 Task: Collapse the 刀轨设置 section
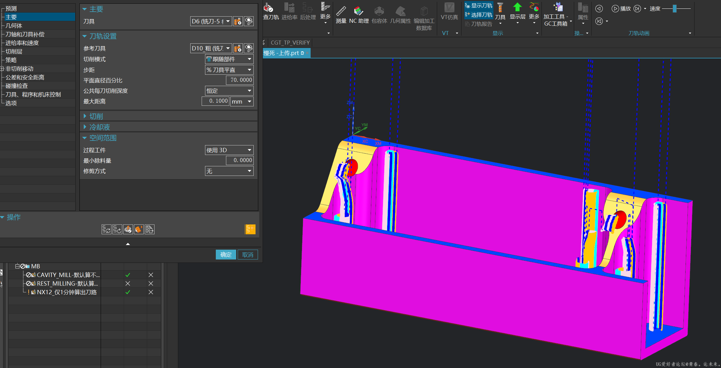pos(84,36)
